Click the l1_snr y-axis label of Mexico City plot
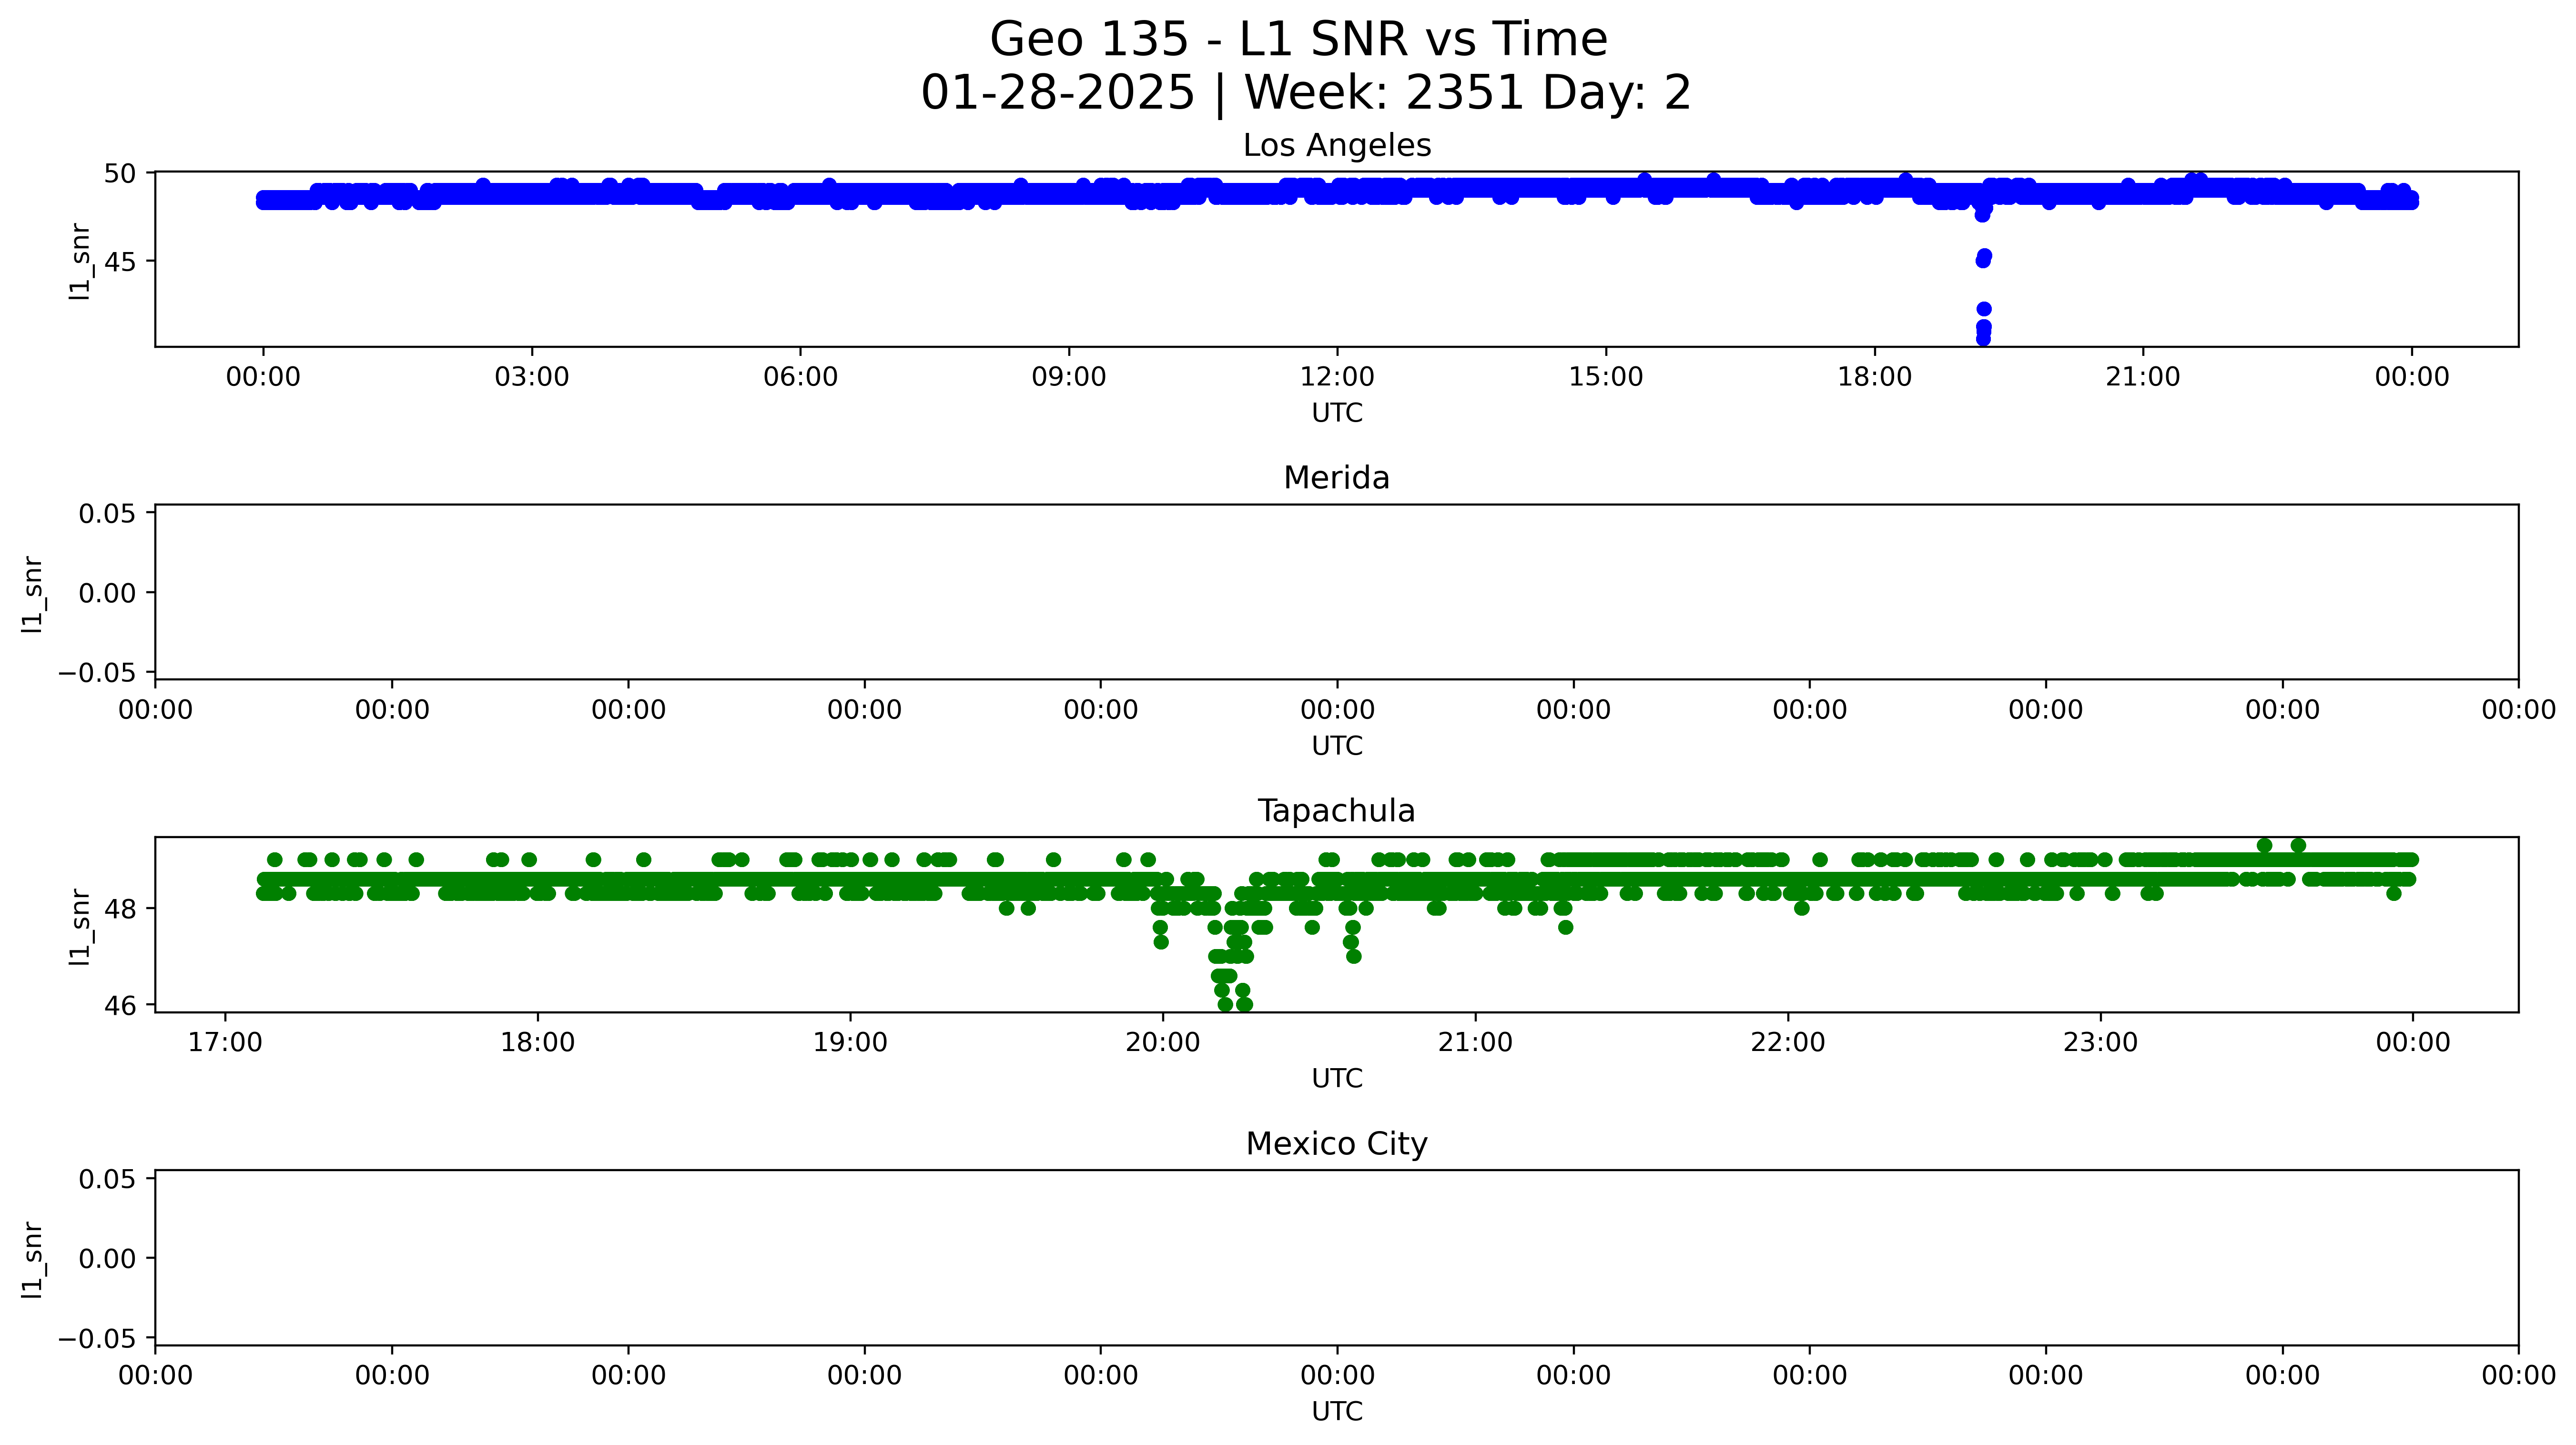Image resolution: width=2576 pixels, height=1445 pixels. (x=32, y=1259)
